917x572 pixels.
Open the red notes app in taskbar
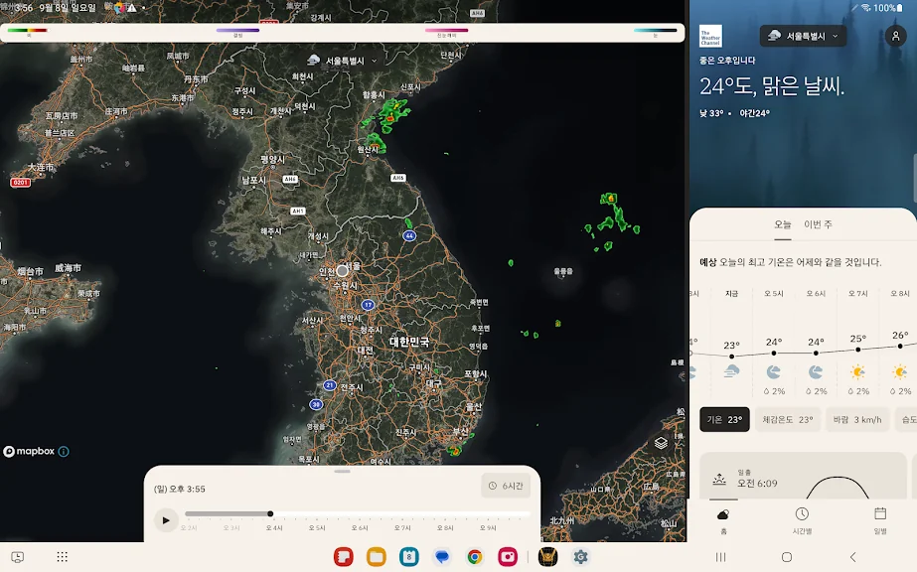[344, 557]
